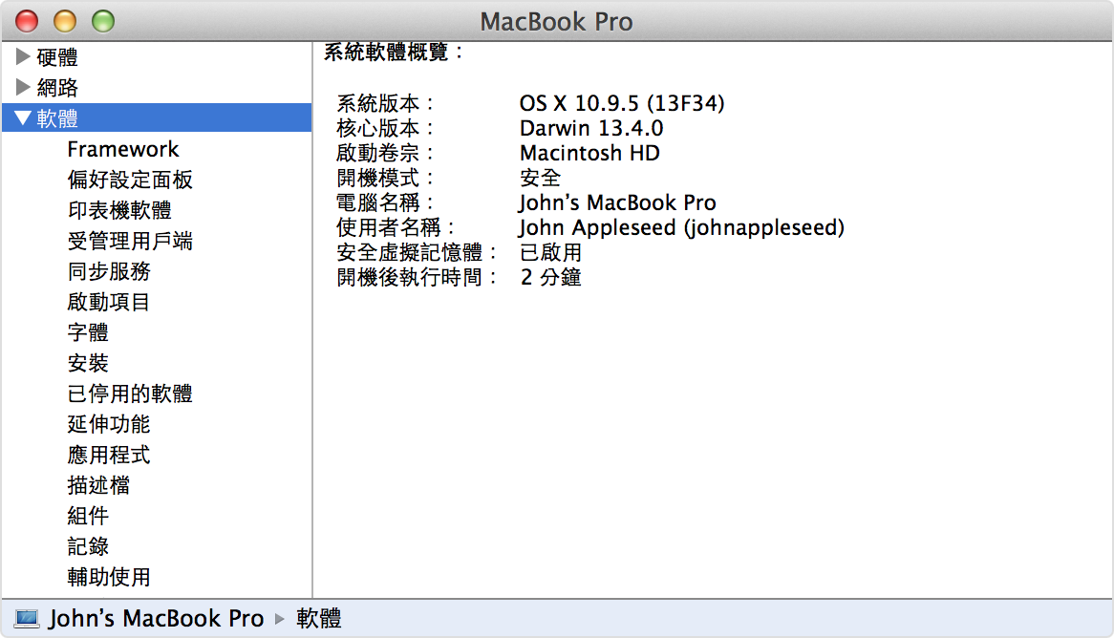Viewport: 1114px width, 638px height.
Task: Click the 2 分鐘 uptime value
Action: click(550, 278)
